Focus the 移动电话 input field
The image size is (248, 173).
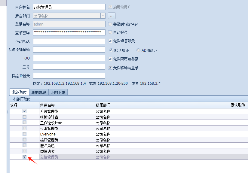69,41
